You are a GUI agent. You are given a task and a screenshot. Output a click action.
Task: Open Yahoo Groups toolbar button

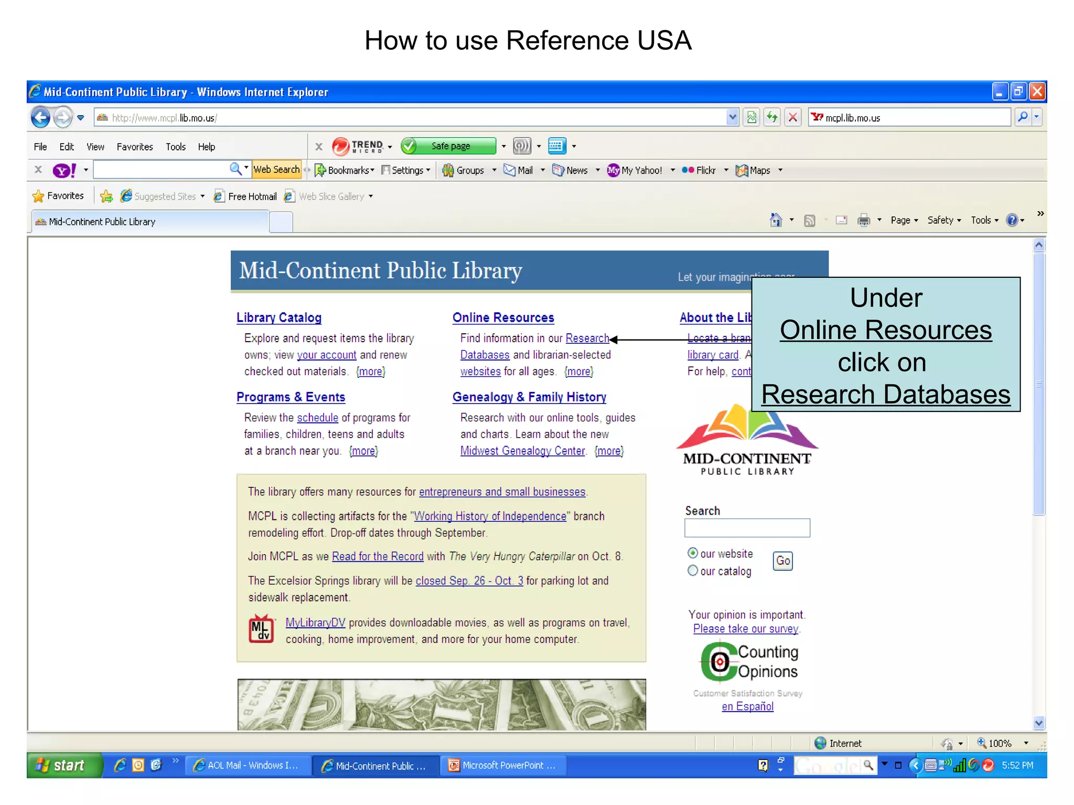(464, 170)
